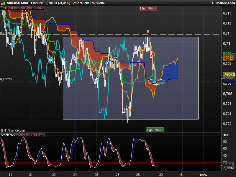
Task: Click the stochastic %K value '7,9766'
Action: tap(228, 168)
